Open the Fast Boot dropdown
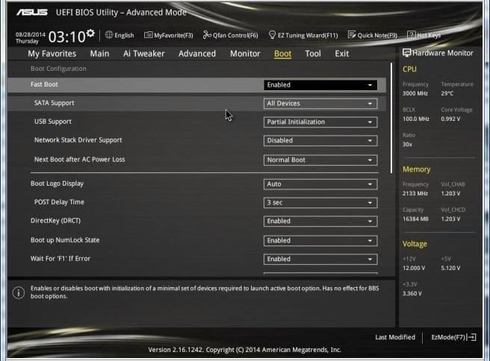The height and width of the screenshot is (361, 490). click(x=320, y=85)
